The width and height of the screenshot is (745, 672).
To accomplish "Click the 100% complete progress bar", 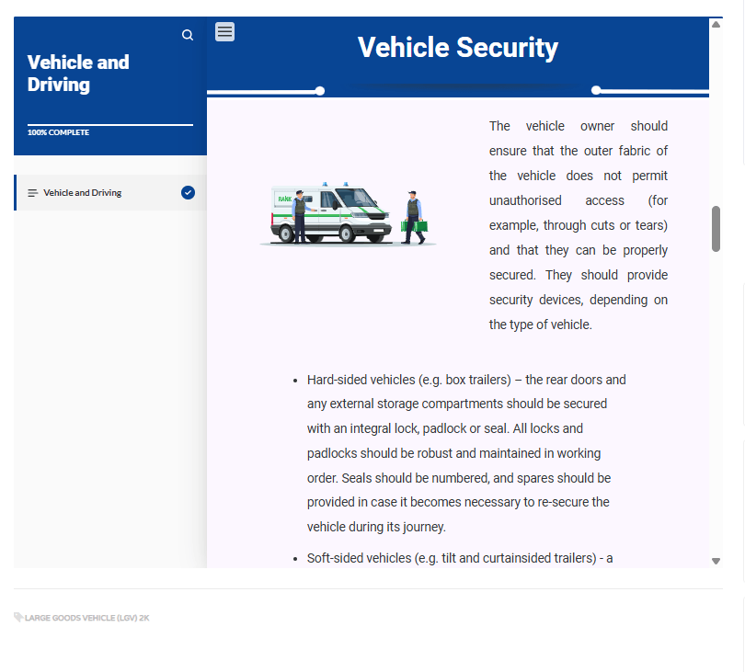I will [x=110, y=125].
